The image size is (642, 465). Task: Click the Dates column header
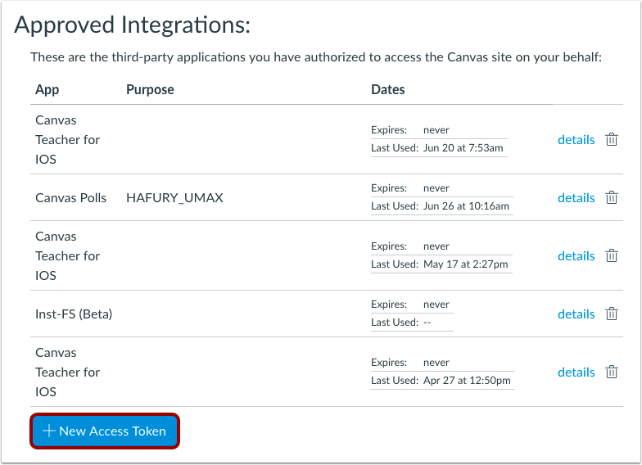(x=388, y=90)
